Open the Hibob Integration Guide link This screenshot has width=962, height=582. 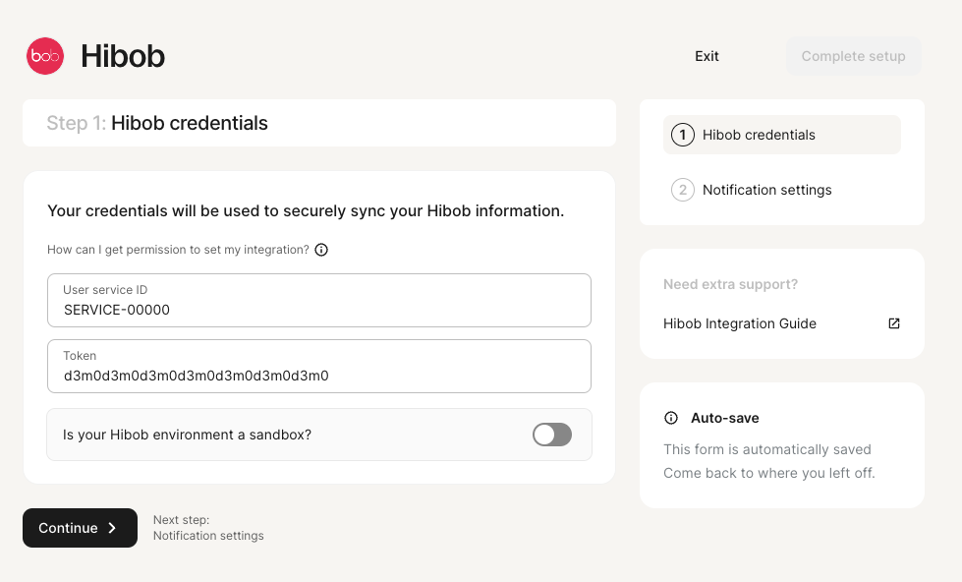click(740, 323)
